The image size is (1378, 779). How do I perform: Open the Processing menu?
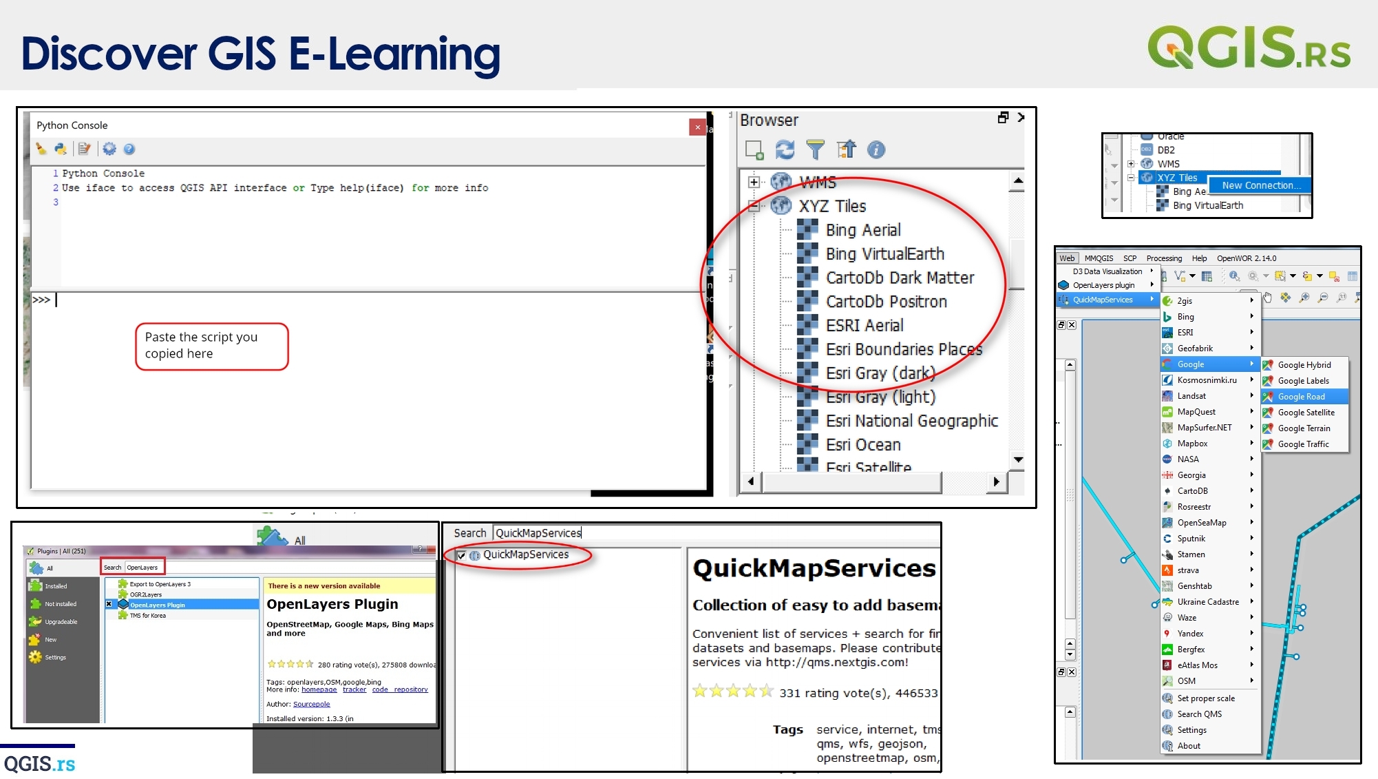[1164, 258]
